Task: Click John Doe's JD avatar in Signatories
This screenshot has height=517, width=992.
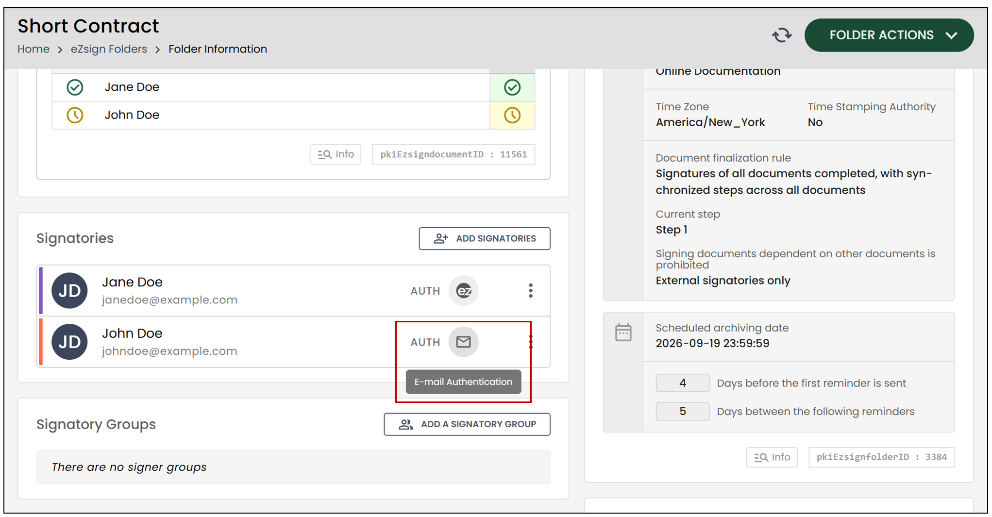Action: 69,342
